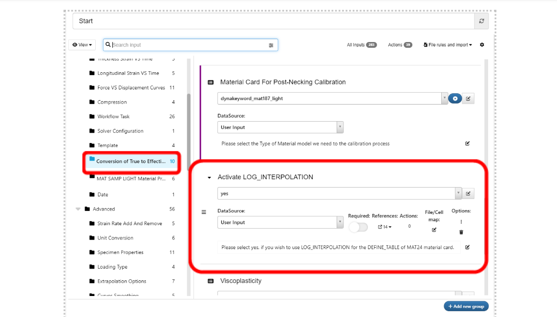Edit the LOG_INTERPOLATION help text
The image size is (557, 317).
click(x=467, y=247)
